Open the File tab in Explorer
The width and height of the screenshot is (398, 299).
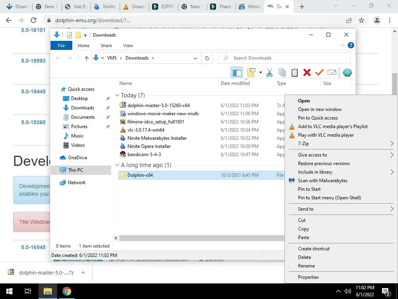click(61, 46)
